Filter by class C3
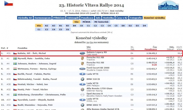Viewport: 183px width, 110px height. coord(102,26)
